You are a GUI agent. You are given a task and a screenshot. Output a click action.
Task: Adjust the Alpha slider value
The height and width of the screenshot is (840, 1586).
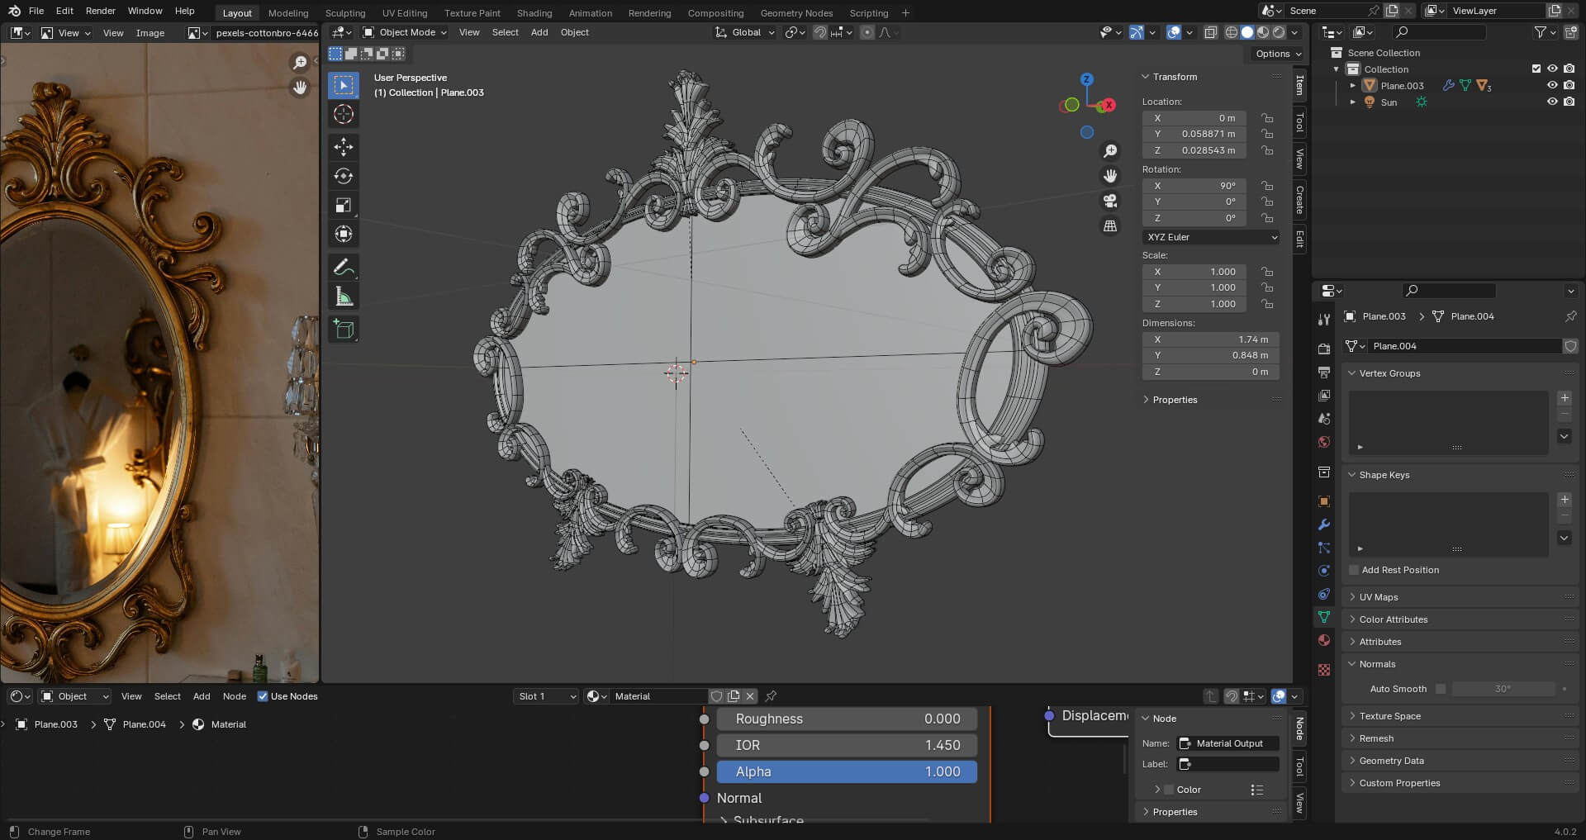tap(847, 771)
